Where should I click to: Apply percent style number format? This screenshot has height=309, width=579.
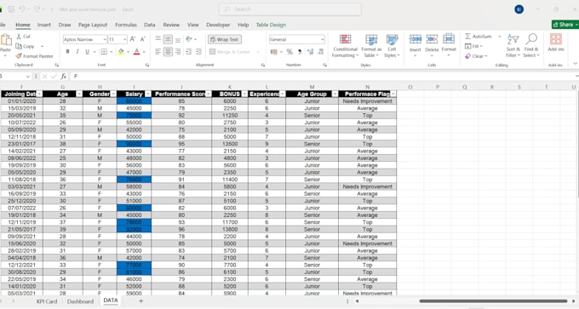point(289,52)
